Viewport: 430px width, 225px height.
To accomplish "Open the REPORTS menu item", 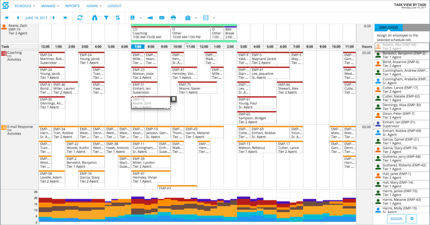I will [72, 6].
